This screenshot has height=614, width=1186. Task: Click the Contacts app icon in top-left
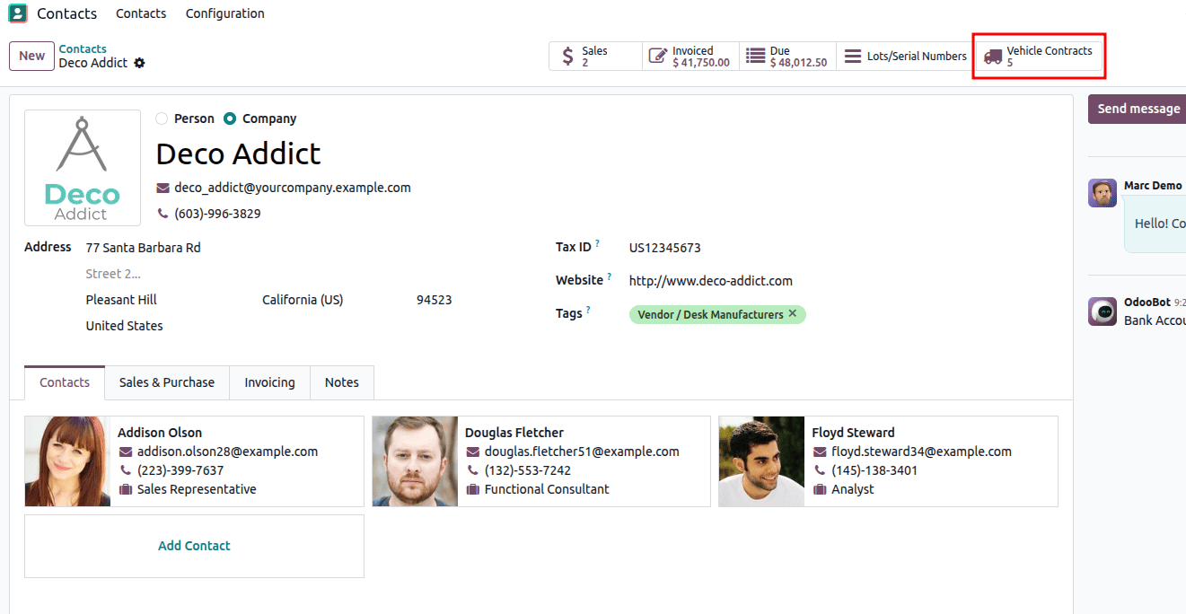(x=17, y=13)
